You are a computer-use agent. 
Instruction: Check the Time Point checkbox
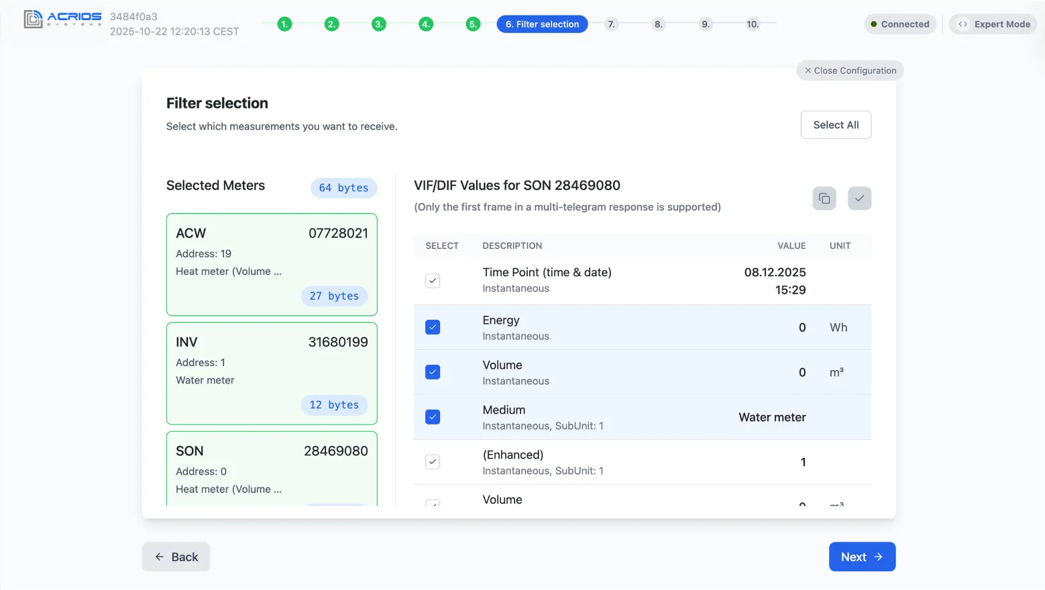pos(433,281)
